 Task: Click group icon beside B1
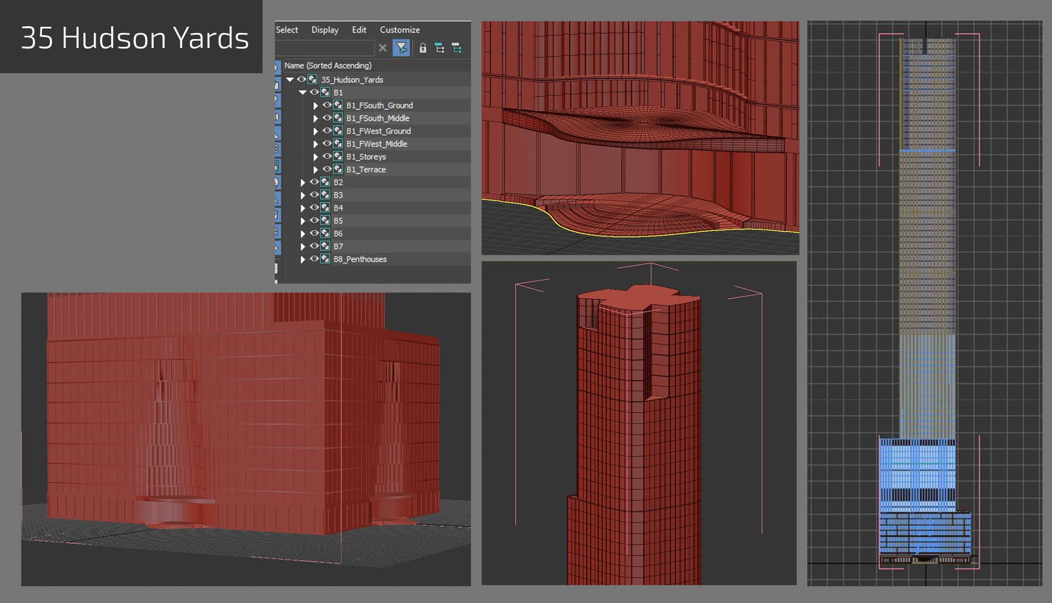(326, 92)
